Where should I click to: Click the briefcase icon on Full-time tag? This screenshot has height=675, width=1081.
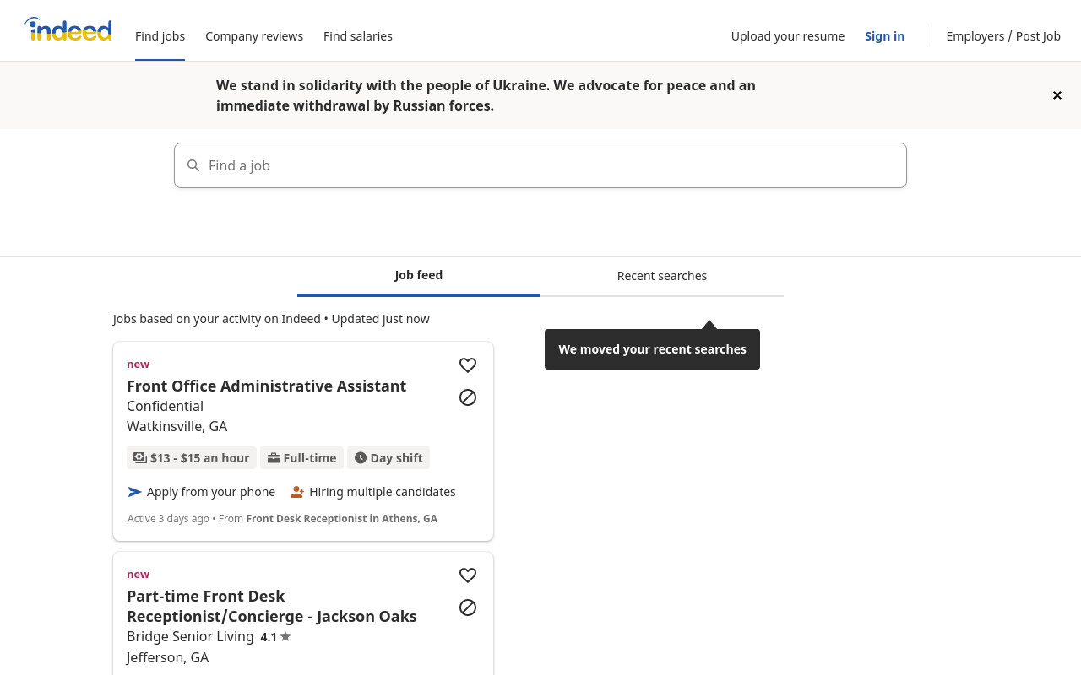pyautogui.click(x=274, y=457)
